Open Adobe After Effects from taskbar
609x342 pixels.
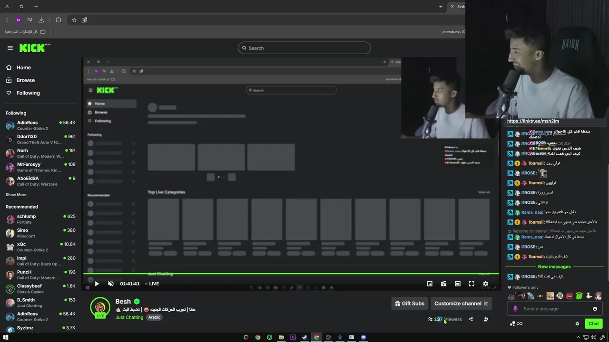(x=293, y=337)
